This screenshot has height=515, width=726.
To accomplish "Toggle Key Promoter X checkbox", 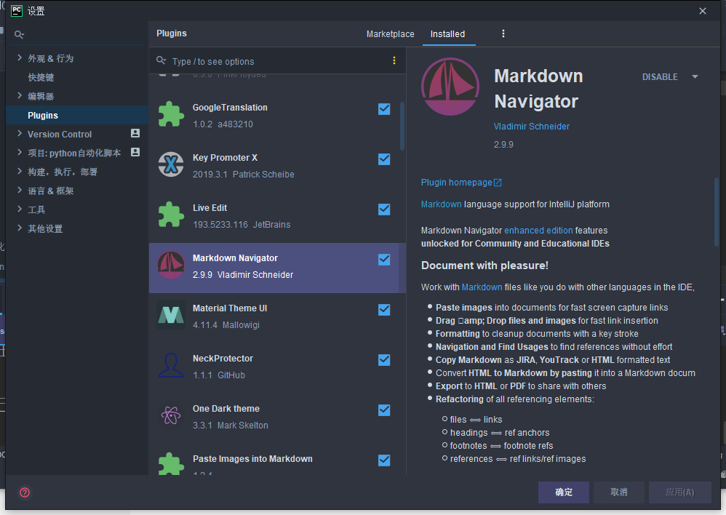I will [x=384, y=159].
